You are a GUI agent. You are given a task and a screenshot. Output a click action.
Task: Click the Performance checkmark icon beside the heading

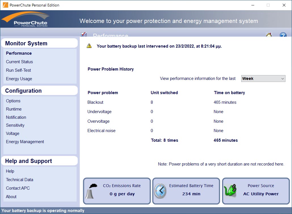(84, 34)
